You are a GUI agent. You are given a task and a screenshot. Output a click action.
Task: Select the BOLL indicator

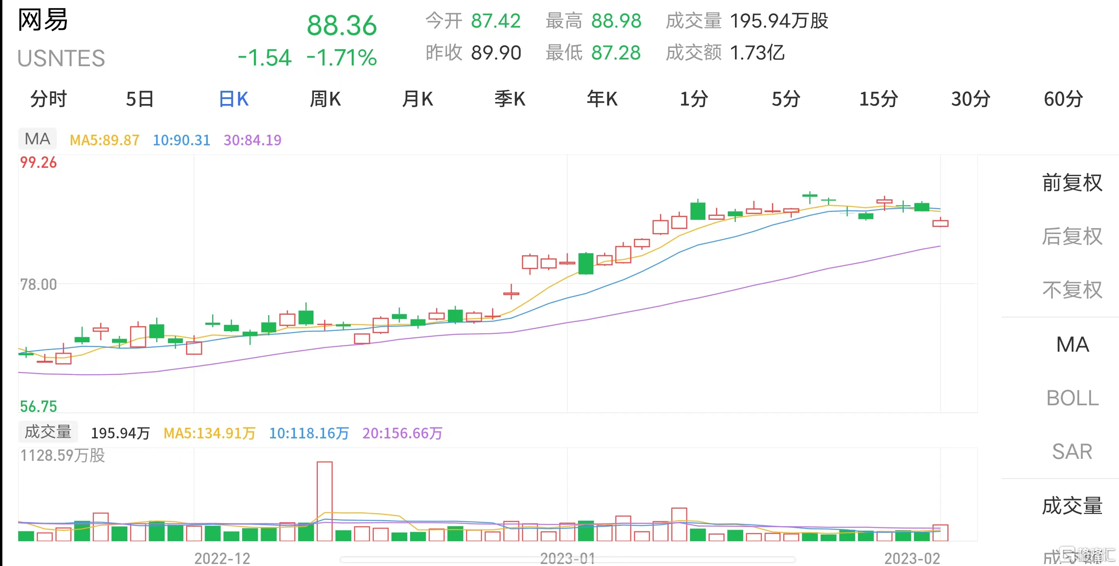1072,398
